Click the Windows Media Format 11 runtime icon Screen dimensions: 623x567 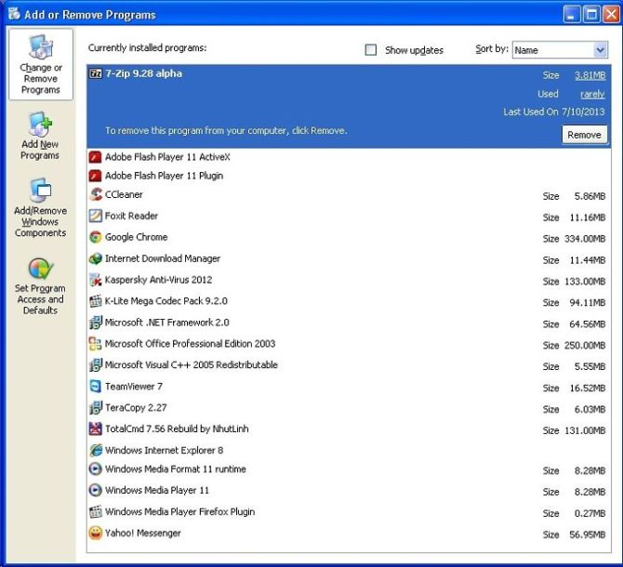(96, 468)
